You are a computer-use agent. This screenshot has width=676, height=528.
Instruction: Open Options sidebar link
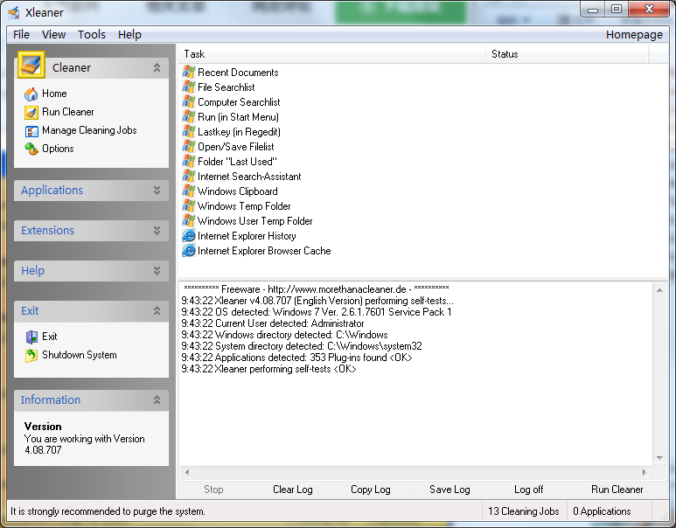[58, 149]
